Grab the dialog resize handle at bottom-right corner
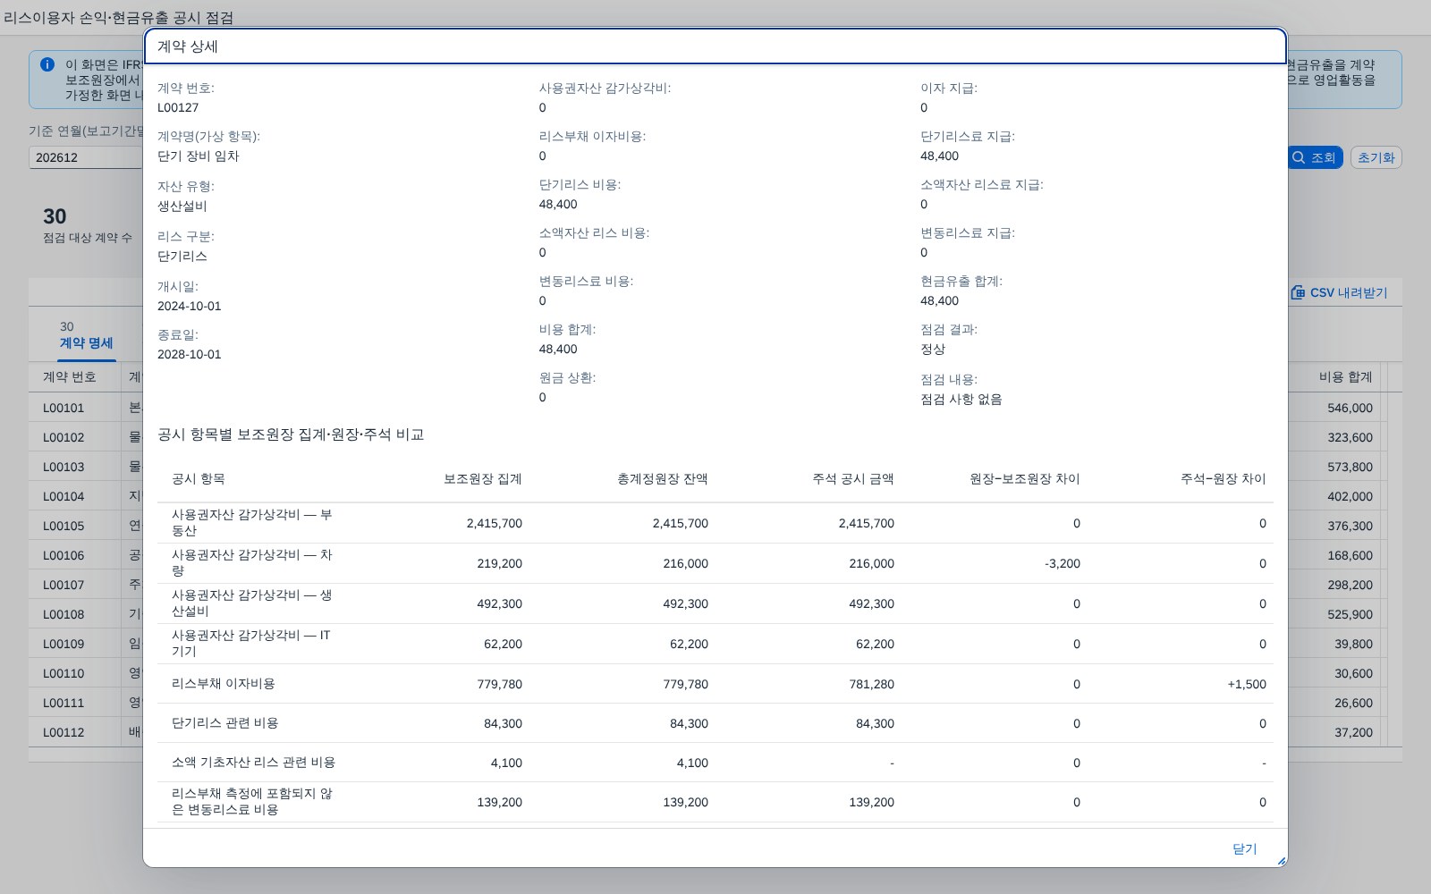 click(x=1281, y=861)
